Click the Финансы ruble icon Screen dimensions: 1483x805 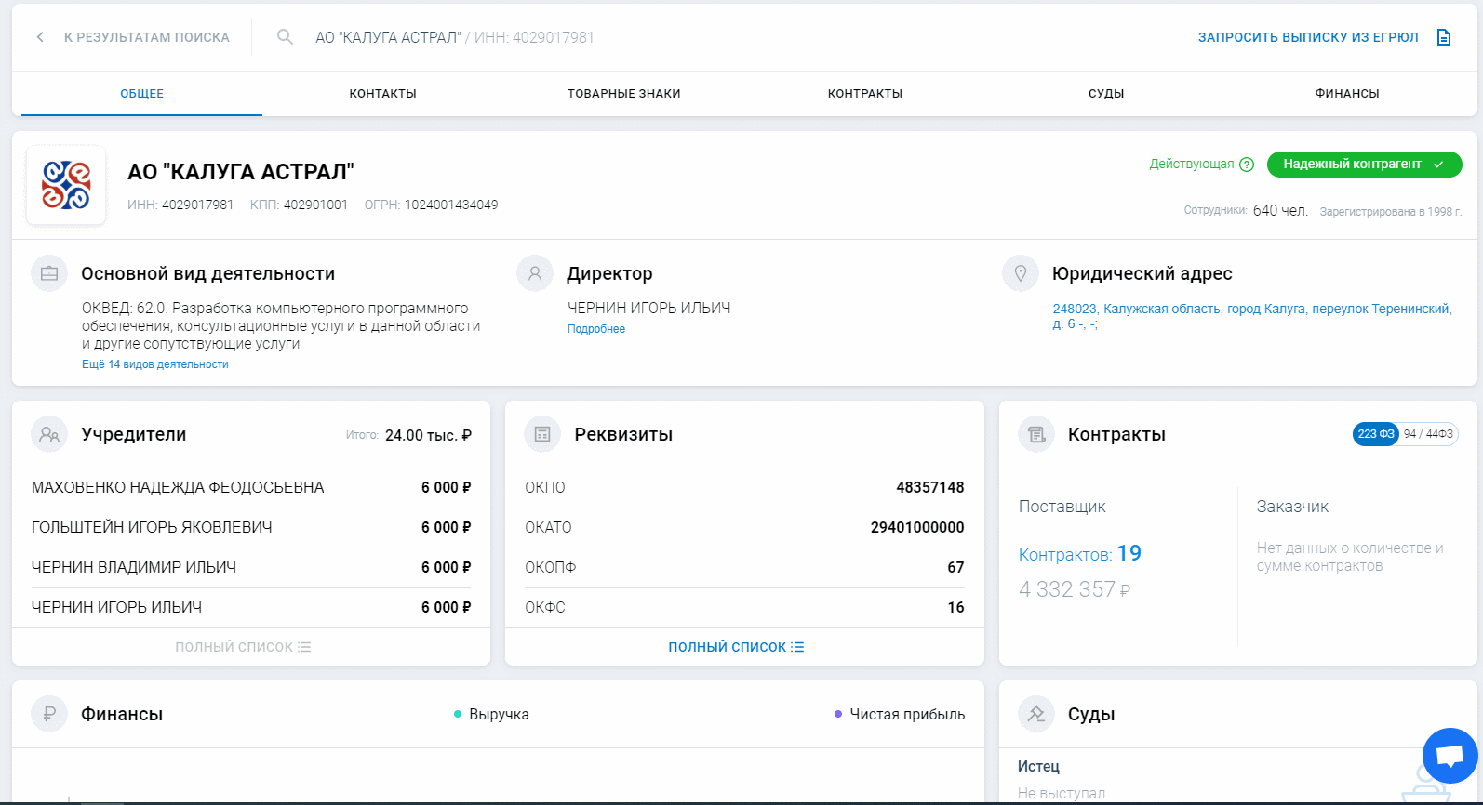click(x=49, y=714)
